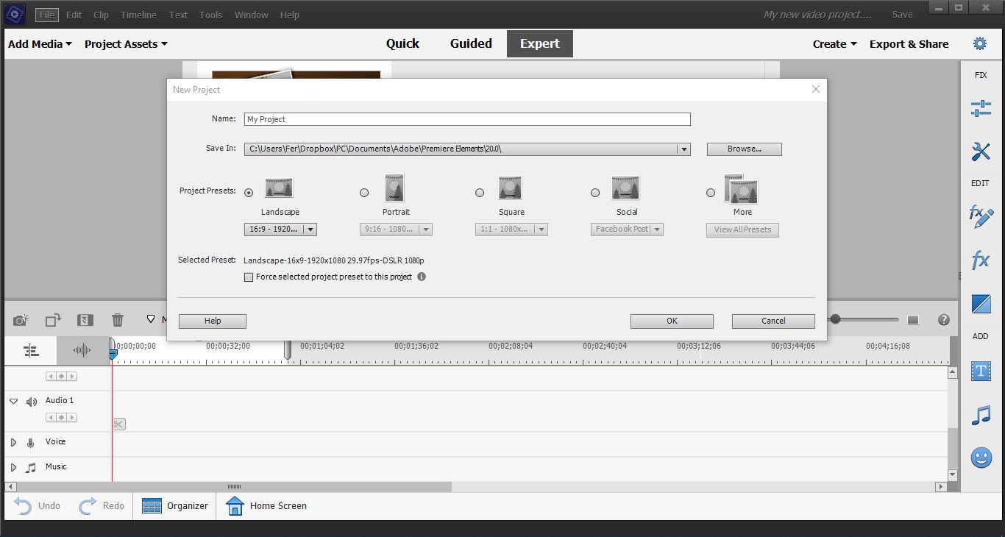Click the timeline track options icon

click(31, 351)
